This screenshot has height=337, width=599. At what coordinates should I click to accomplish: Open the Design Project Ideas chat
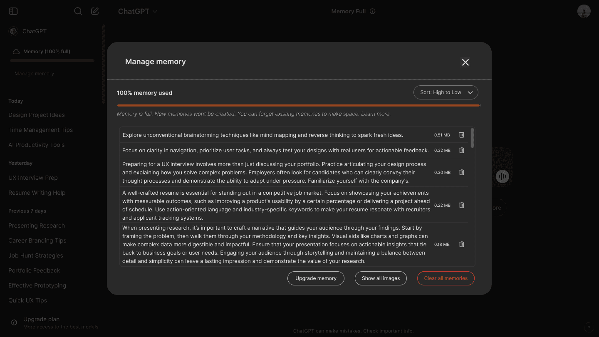(x=37, y=115)
